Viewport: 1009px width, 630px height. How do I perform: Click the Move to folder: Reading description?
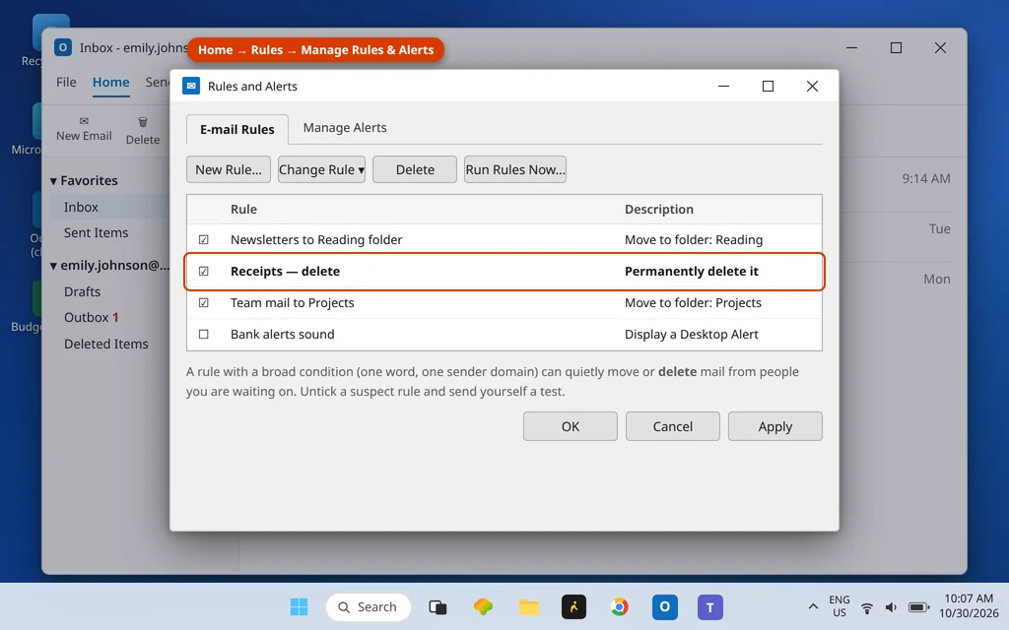point(694,240)
